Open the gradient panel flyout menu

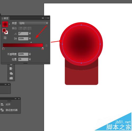[x=48, y=18]
